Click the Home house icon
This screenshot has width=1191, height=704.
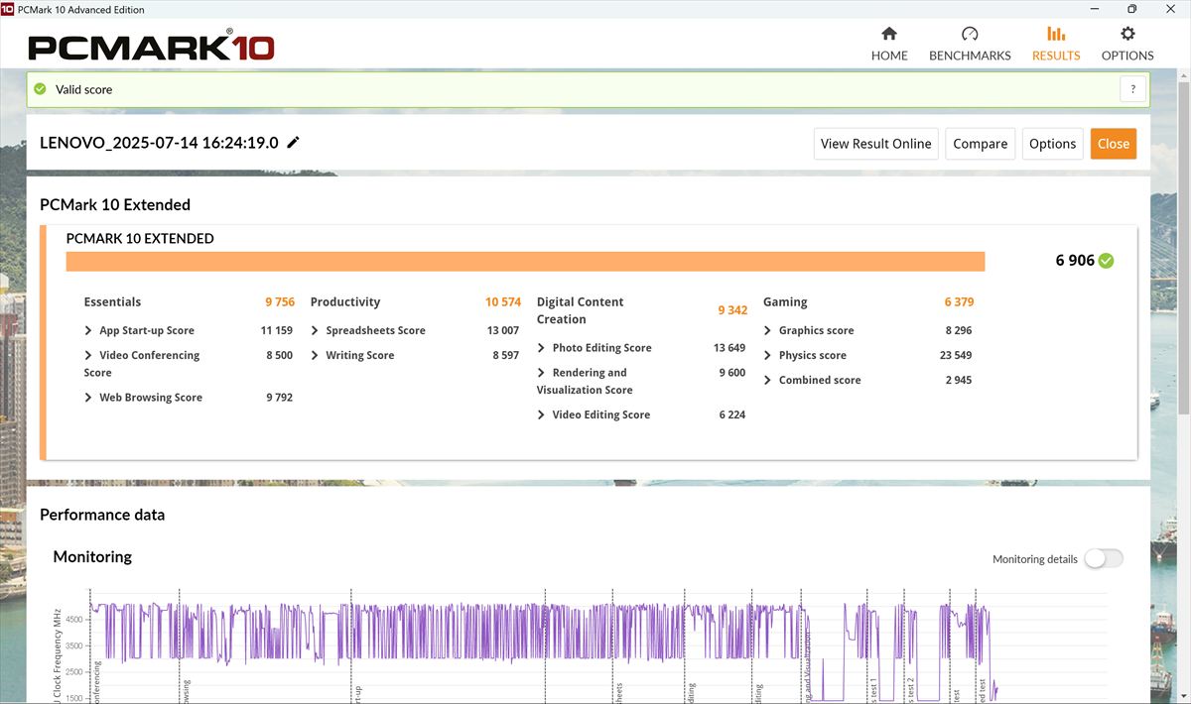click(889, 34)
